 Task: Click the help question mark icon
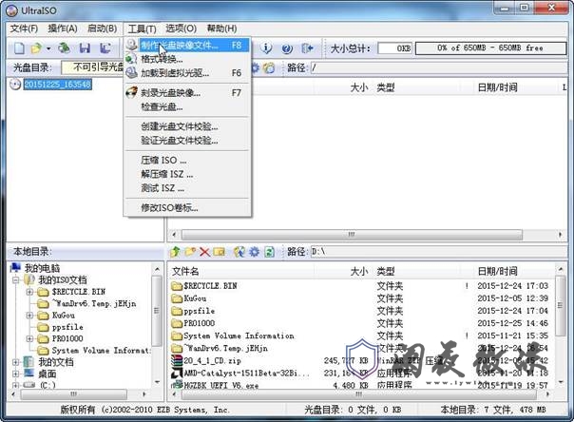tap(287, 48)
